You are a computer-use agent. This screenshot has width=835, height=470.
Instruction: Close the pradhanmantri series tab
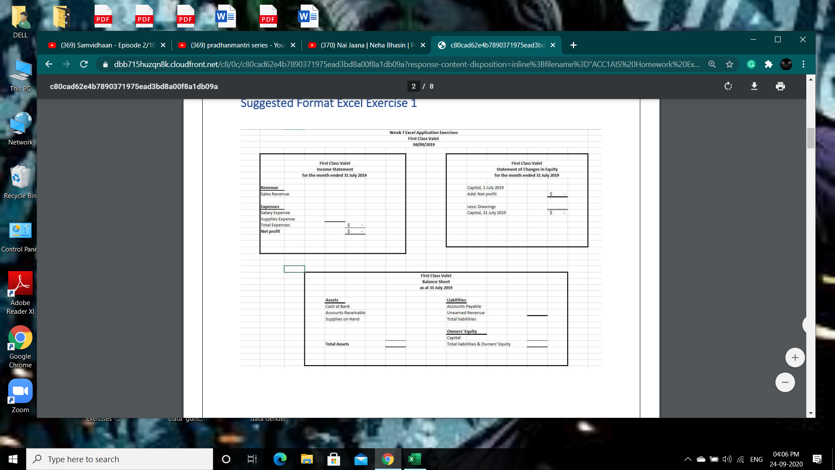point(293,45)
